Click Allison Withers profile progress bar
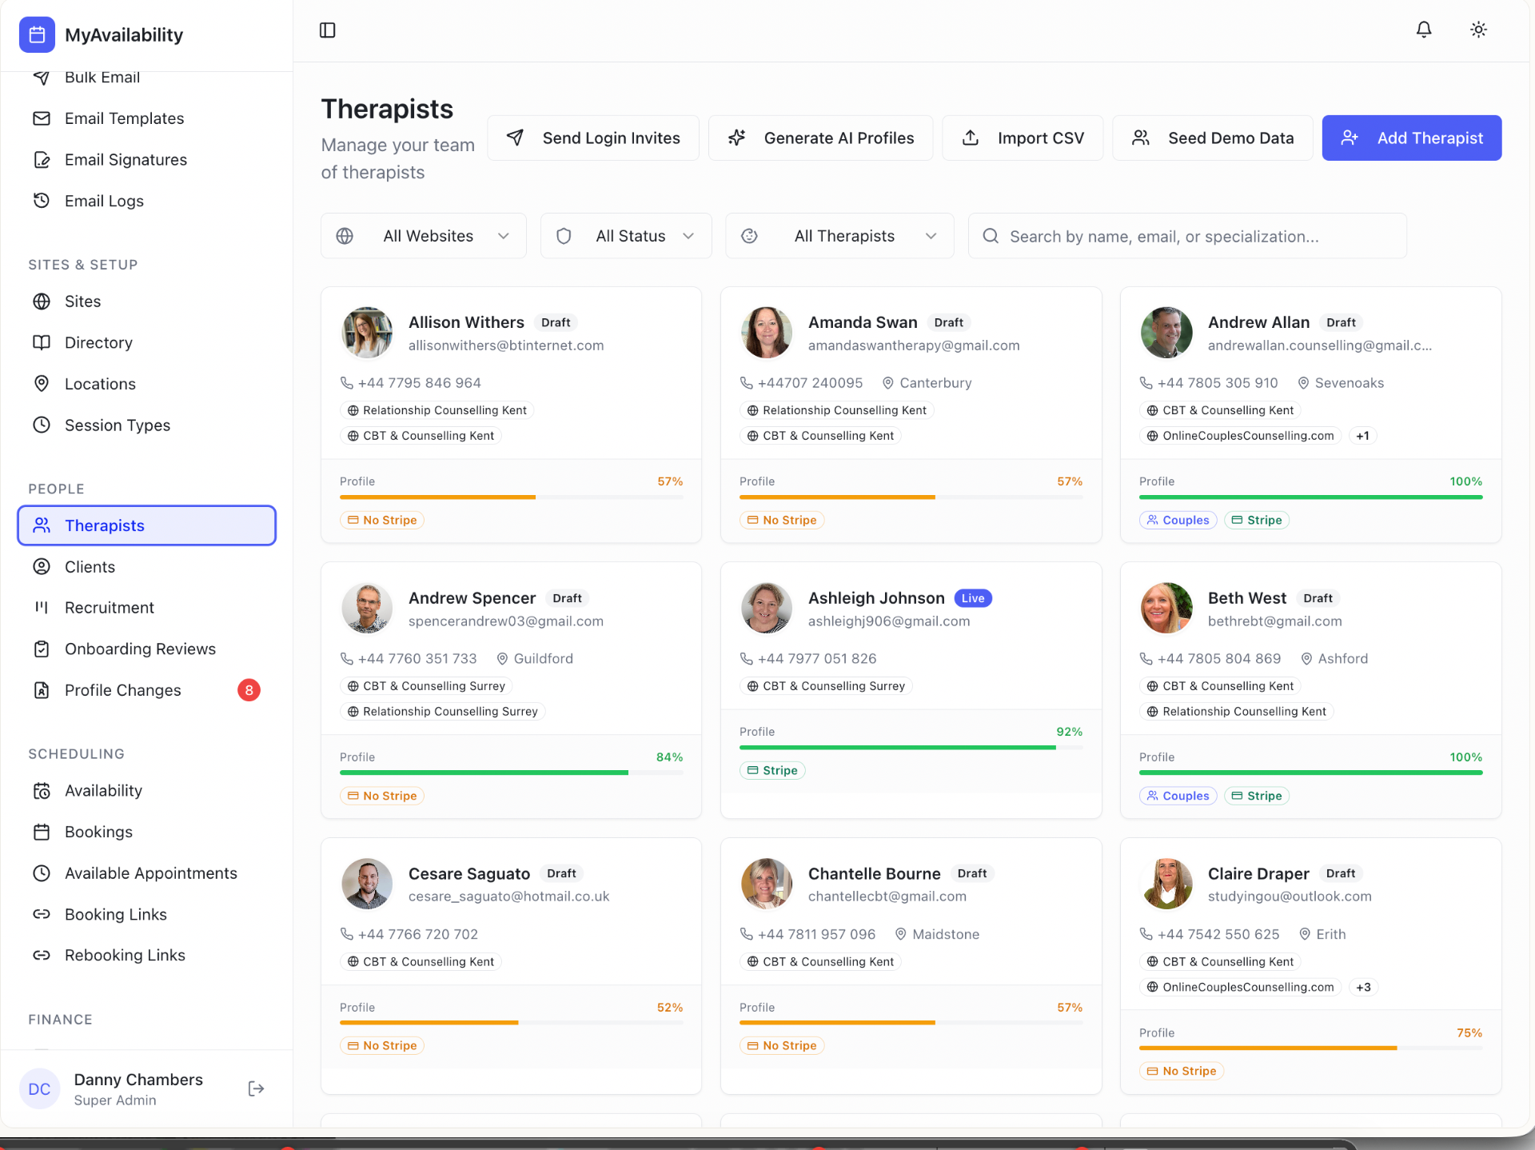This screenshot has height=1150, width=1535. point(512,497)
